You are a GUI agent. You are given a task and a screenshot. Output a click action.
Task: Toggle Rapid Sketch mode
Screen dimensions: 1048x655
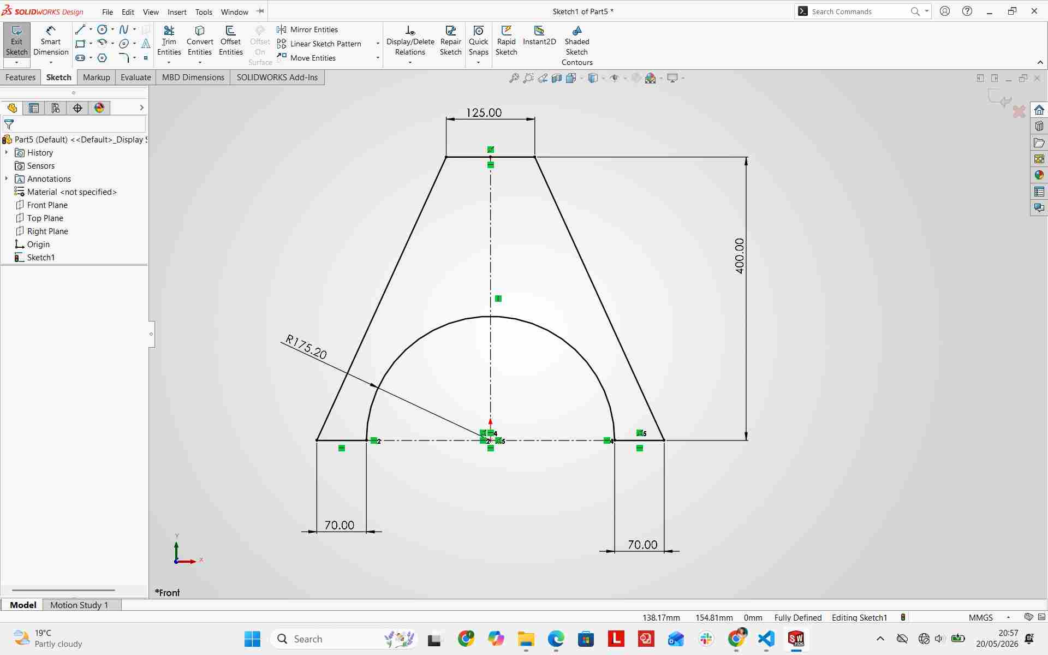pos(507,41)
